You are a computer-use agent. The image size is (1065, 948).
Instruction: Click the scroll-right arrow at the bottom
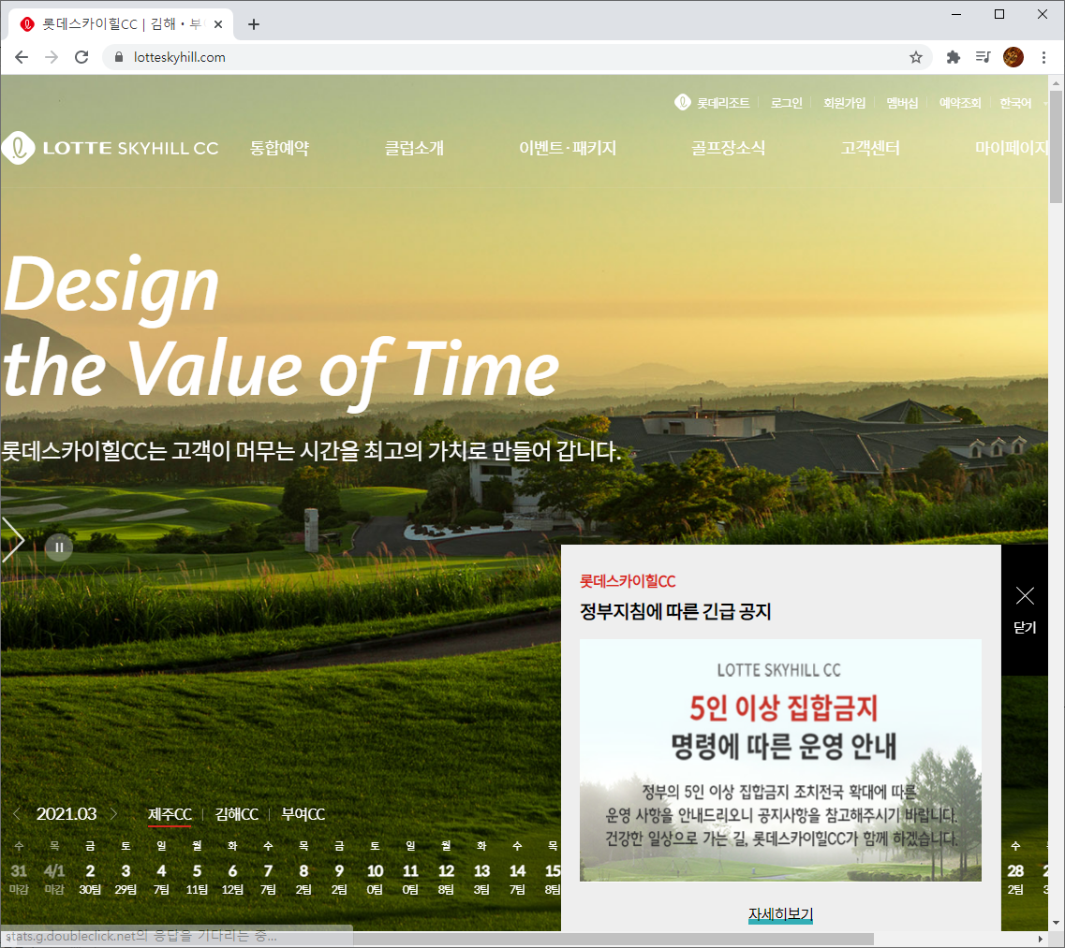1041,940
